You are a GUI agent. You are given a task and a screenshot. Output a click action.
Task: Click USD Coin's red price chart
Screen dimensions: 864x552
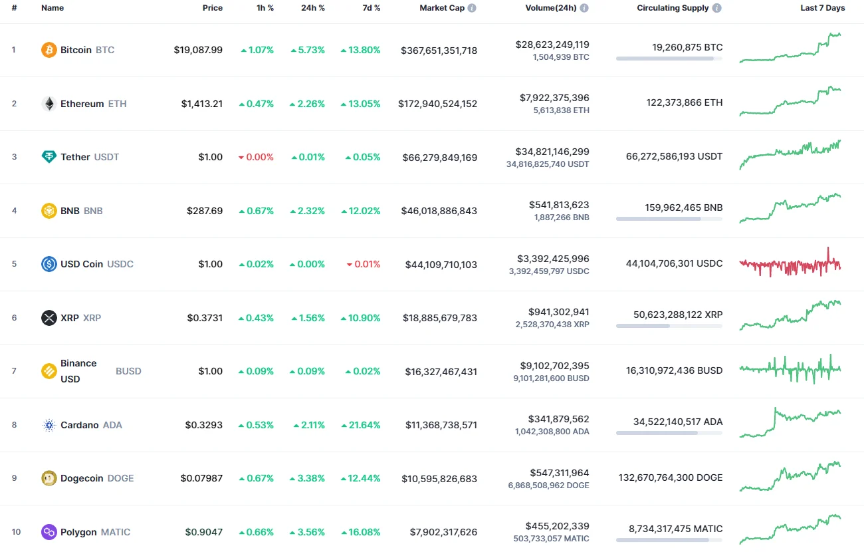790,263
